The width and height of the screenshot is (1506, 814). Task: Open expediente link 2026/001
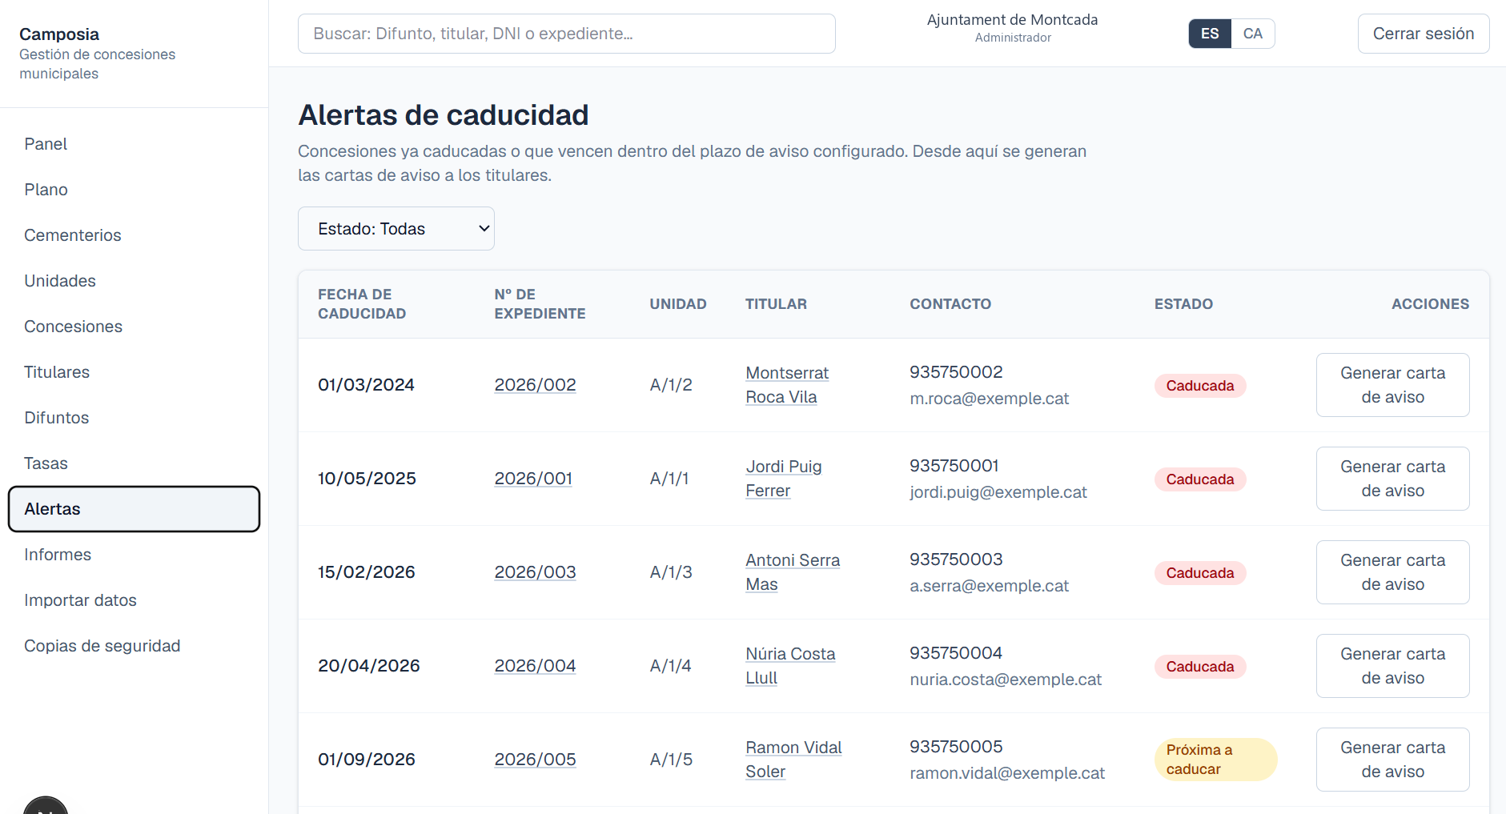pos(533,479)
